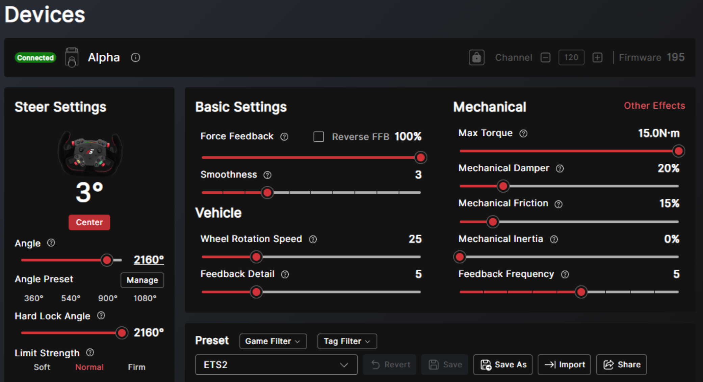Choose the 900° angle preset
703x382 pixels.
[x=108, y=298]
